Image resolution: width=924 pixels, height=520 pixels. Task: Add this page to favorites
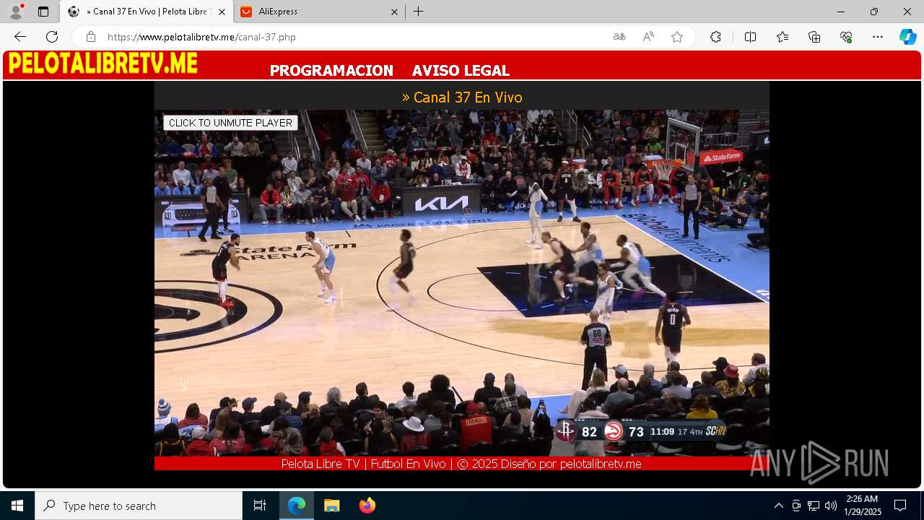pos(677,37)
